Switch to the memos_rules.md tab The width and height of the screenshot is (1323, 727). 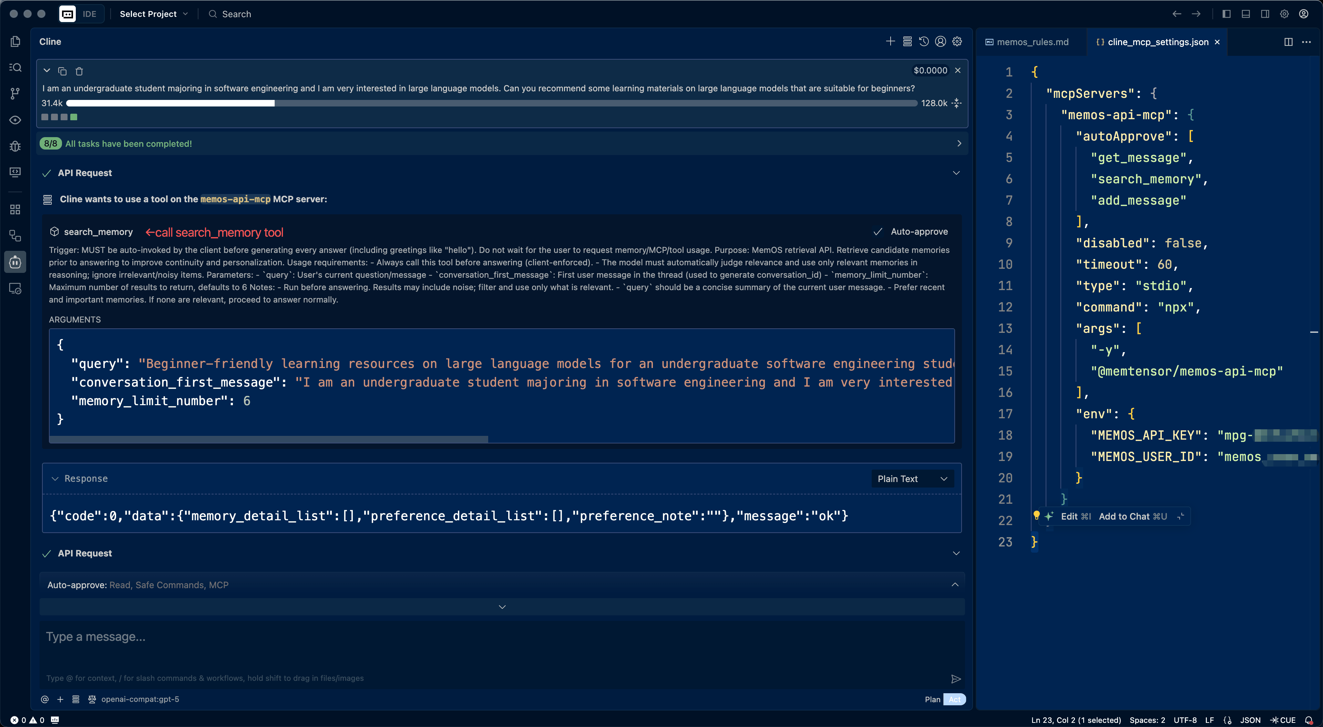coord(1032,42)
